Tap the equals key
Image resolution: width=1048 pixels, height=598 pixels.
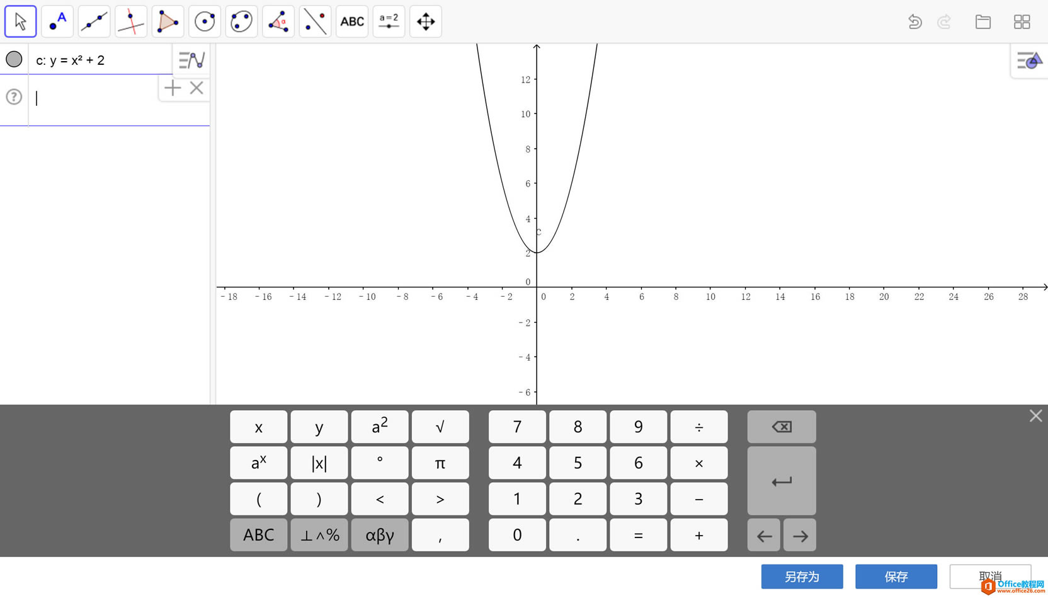pyautogui.click(x=638, y=535)
